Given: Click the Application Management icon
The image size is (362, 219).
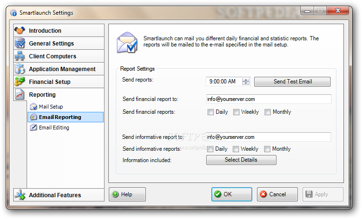Looking at the screenshot, I should [x=19, y=69].
